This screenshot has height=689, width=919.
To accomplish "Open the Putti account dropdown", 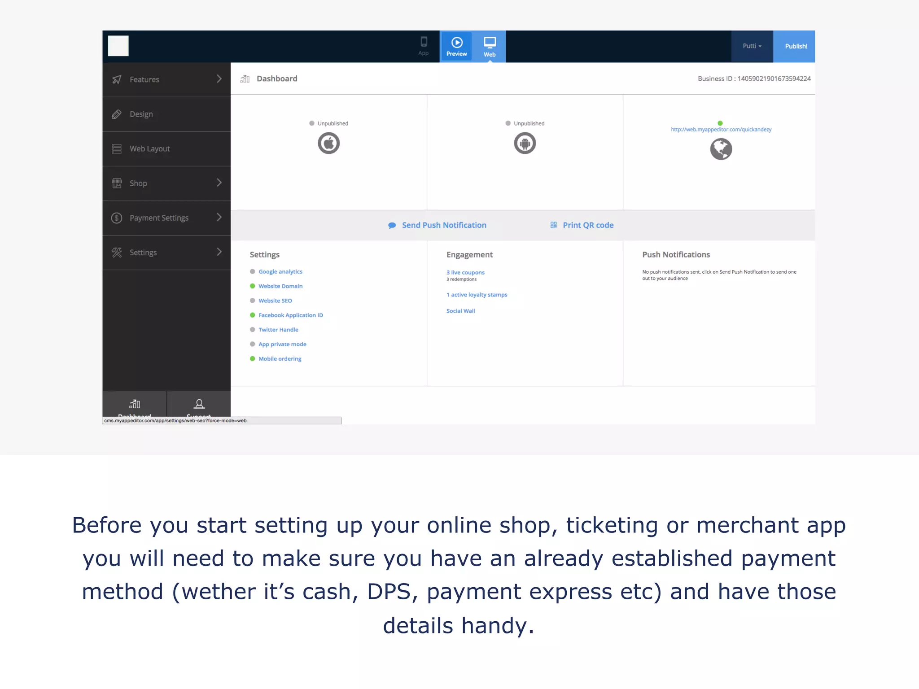I will [x=752, y=46].
